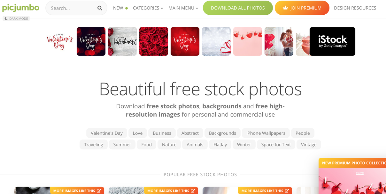The width and height of the screenshot is (386, 194).
Task: Open the Main Menu dropdown
Action: 183,8
